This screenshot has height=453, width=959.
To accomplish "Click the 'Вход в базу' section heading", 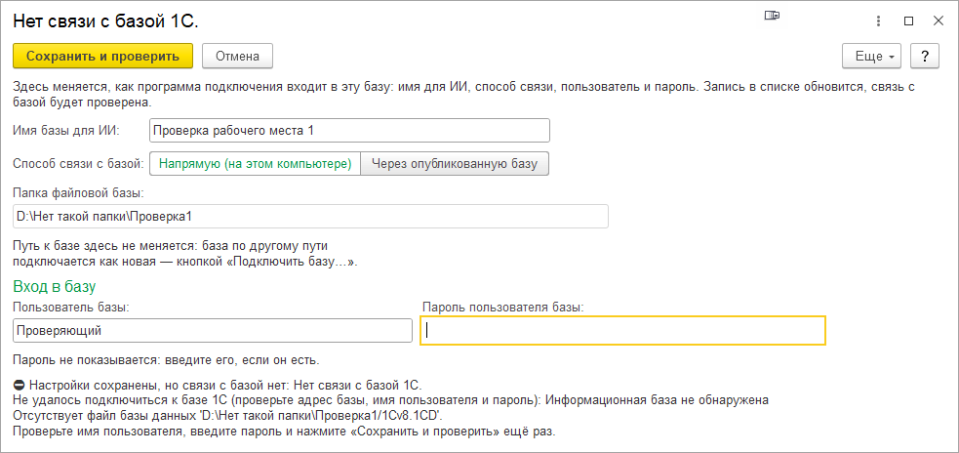I will tap(55, 286).
